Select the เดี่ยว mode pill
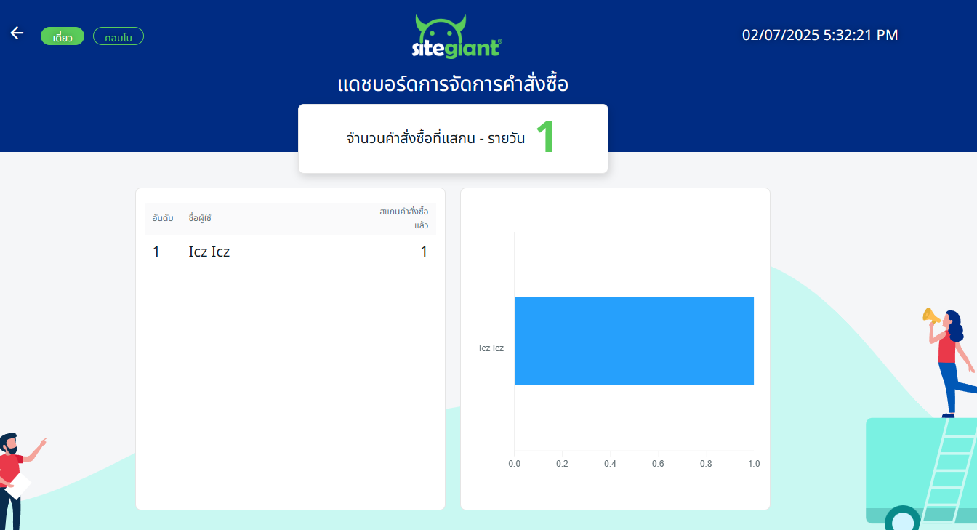Image resolution: width=977 pixels, height=530 pixels. 63,36
